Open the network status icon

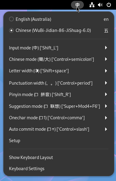click(92, 5)
